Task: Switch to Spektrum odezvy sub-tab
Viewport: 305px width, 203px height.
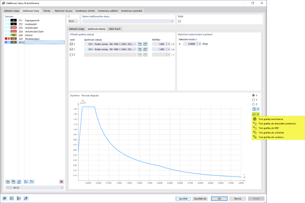Action: coord(96,29)
